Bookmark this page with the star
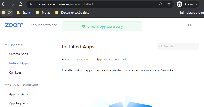The width and height of the screenshot is (204, 107). 169,4
